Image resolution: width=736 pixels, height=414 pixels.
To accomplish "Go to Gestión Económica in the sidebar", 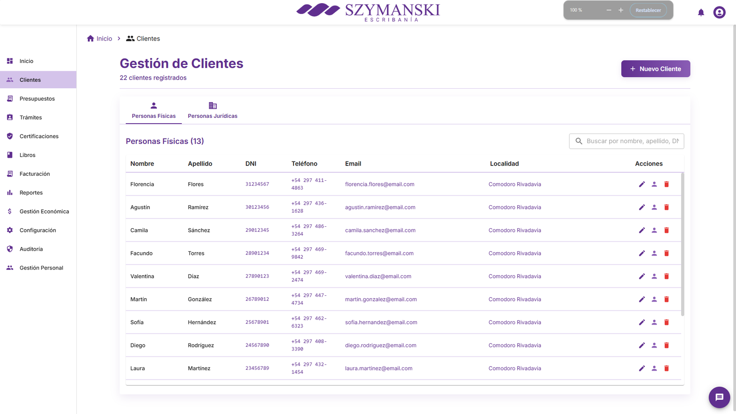I will coord(44,212).
